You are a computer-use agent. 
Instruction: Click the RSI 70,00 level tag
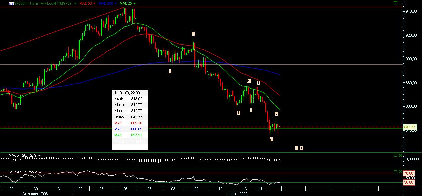(x=409, y=173)
